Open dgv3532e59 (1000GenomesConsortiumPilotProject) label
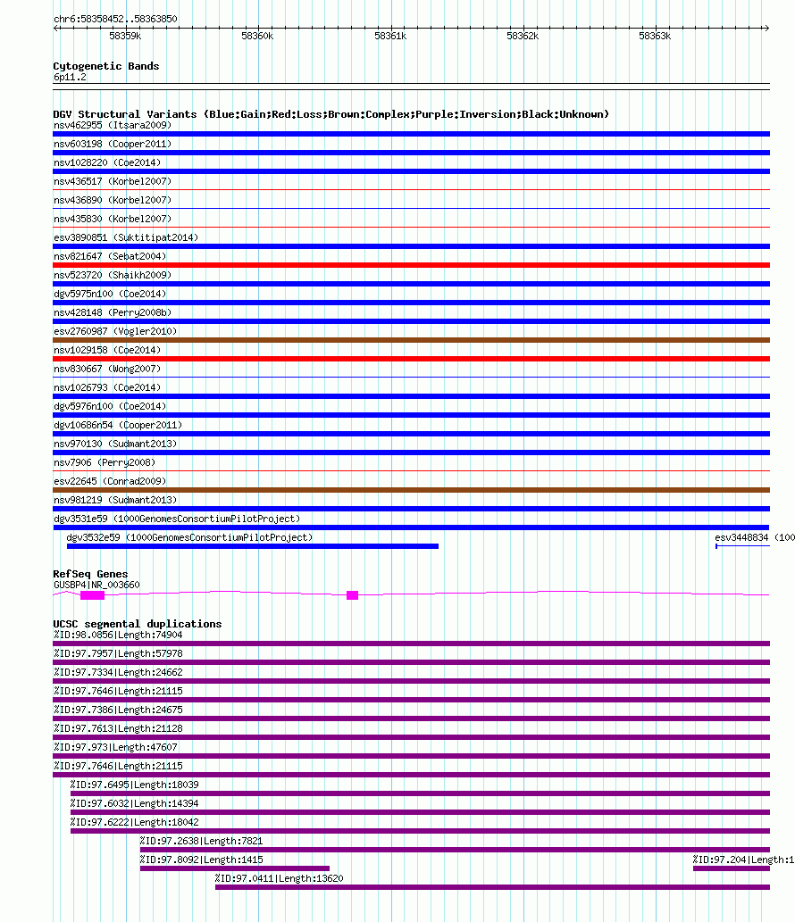 [189, 537]
